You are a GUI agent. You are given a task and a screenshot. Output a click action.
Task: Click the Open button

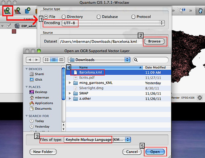pyautogui.click(x=155, y=152)
